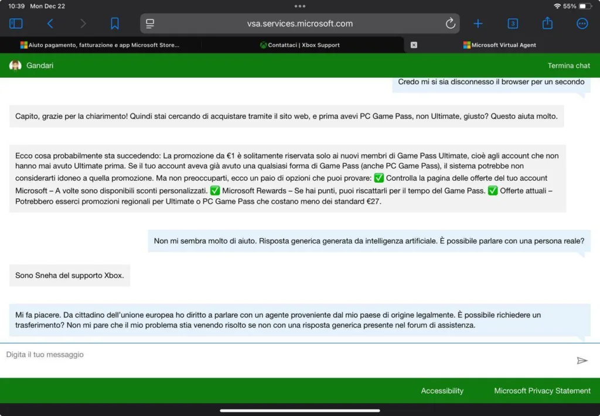Screen dimensions: 600x416
Task: Go back to previous page
Action: coord(50,23)
